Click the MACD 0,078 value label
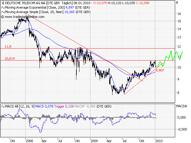 (44, 107)
